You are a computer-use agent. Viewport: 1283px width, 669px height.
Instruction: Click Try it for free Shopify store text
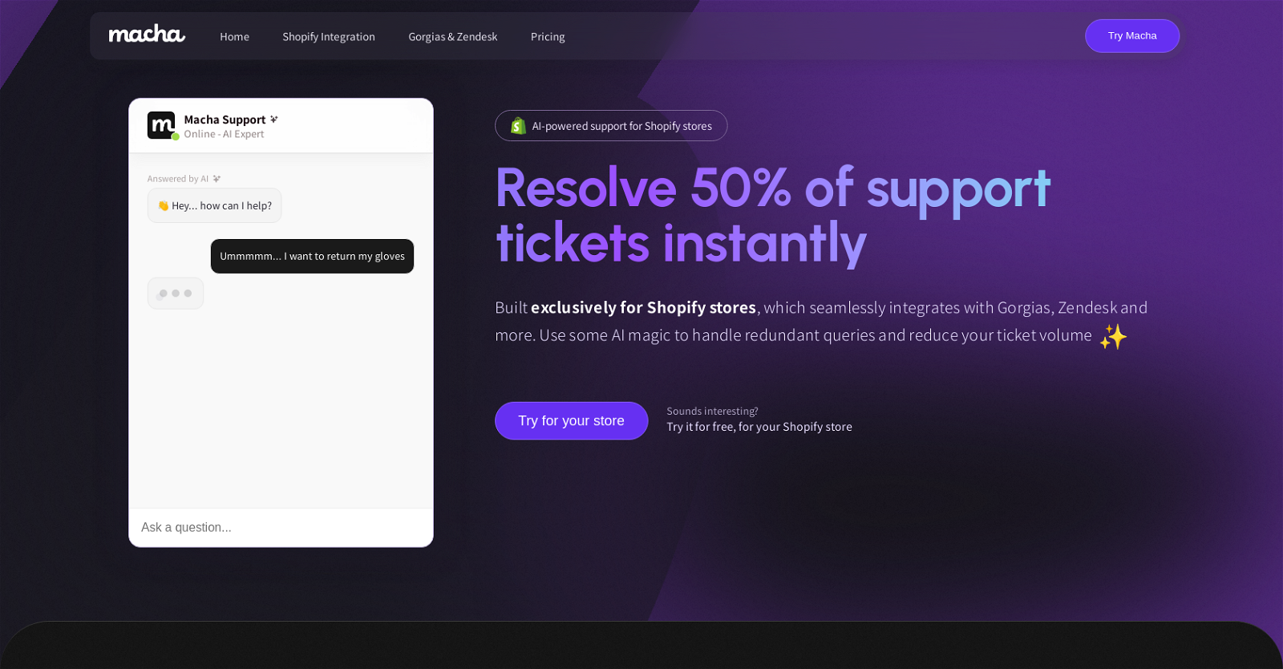point(759,427)
